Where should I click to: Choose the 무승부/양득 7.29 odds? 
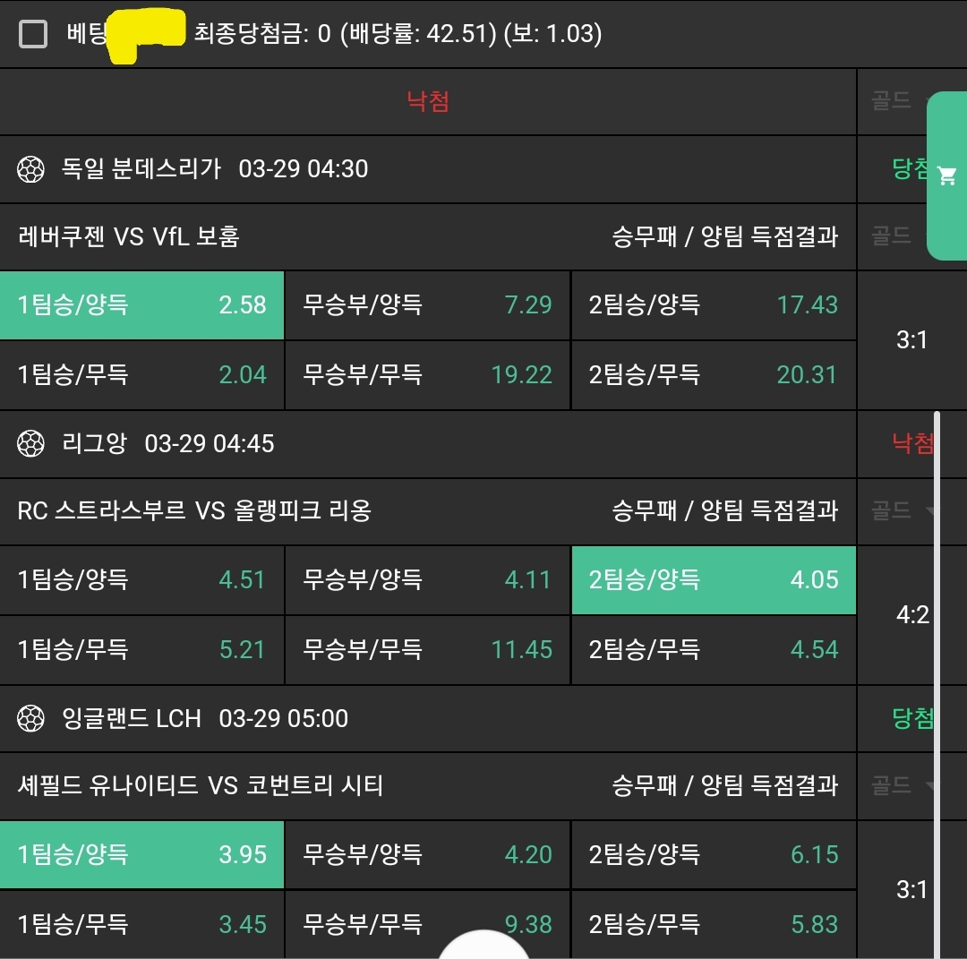coord(427,305)
